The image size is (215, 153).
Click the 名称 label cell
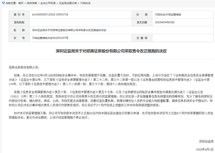coord(19,30)
